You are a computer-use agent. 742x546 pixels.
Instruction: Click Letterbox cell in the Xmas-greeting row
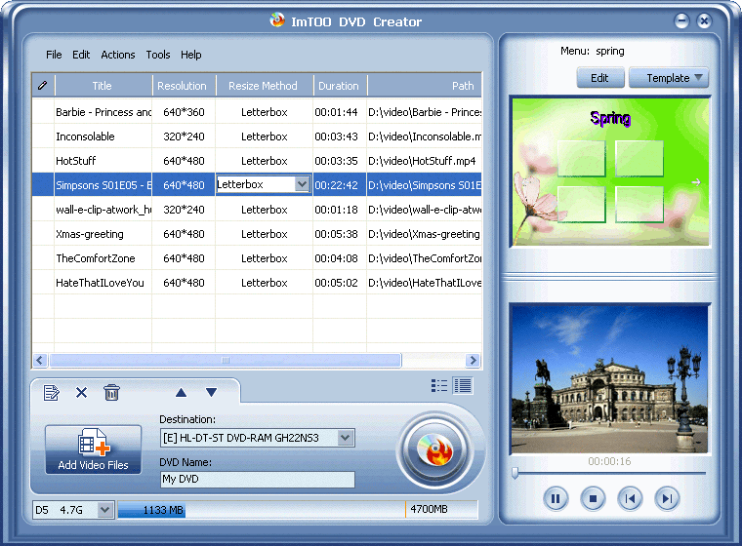[x=264, y=234]
